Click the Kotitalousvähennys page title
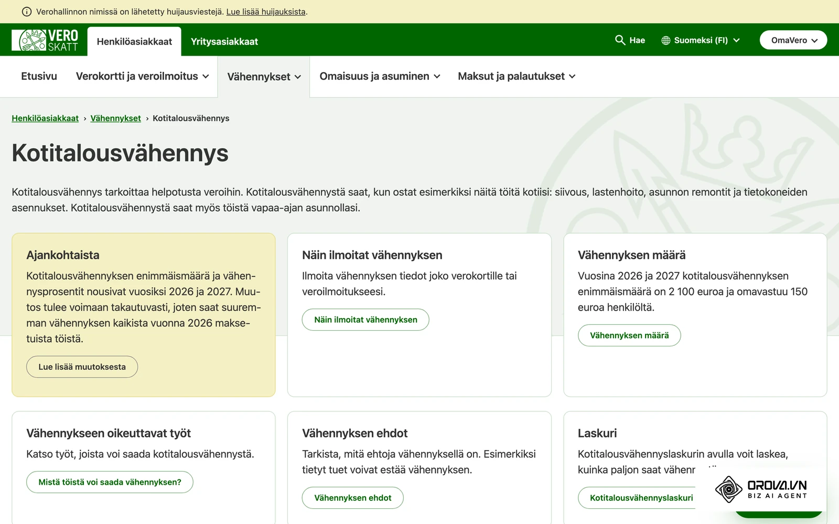 point(120,153)
